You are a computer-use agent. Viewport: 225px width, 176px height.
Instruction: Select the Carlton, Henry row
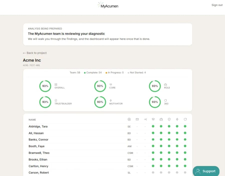(108, 166)
